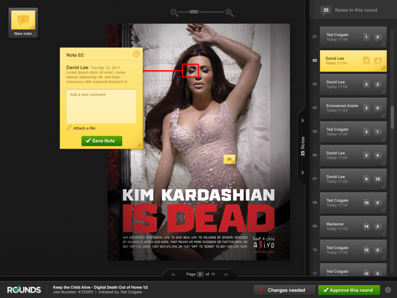Open note 01 by Ted Colgate
Screen dimensions: 397x298
pos(353,37)
